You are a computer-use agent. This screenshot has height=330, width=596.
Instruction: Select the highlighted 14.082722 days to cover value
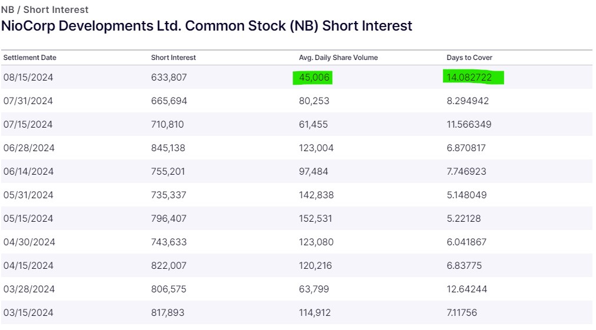click(469, 77)
